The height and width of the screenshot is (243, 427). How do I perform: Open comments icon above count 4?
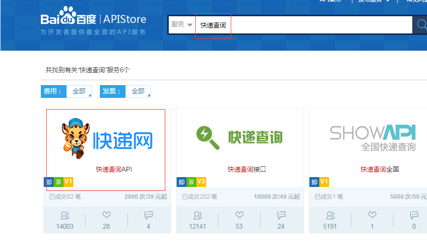tap(149, 215)
